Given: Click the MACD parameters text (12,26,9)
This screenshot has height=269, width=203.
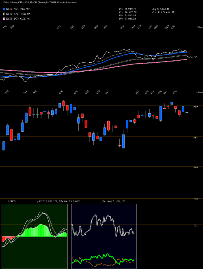Looking at the screenshot, I should (x=42, y=201).
